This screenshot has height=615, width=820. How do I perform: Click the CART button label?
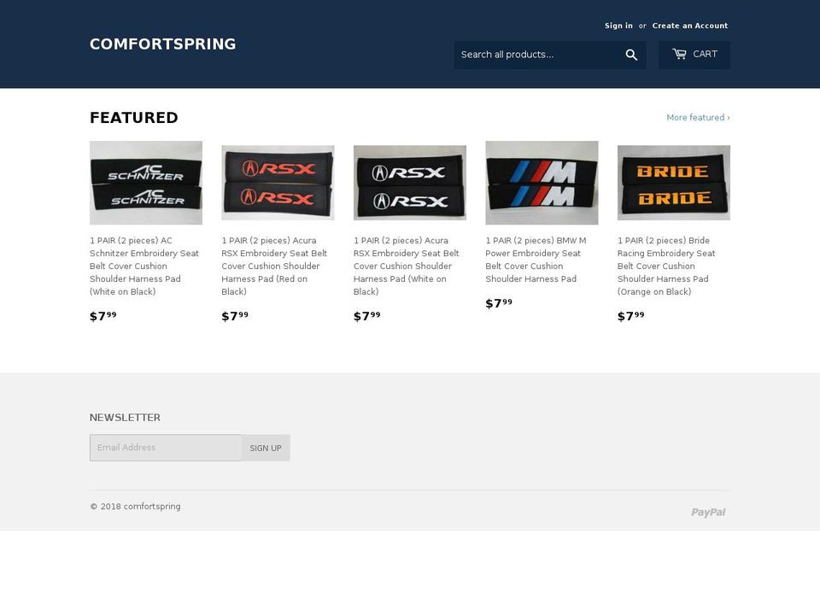coord(705,54)
